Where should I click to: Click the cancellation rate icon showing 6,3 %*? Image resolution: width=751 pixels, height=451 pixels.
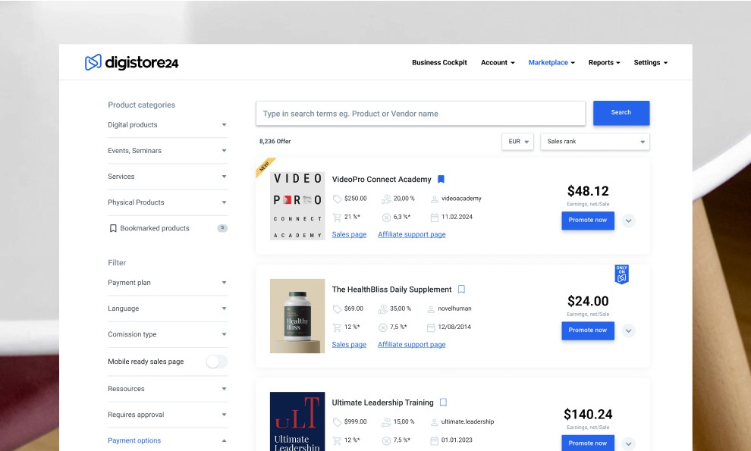click(x=385, y=217)
